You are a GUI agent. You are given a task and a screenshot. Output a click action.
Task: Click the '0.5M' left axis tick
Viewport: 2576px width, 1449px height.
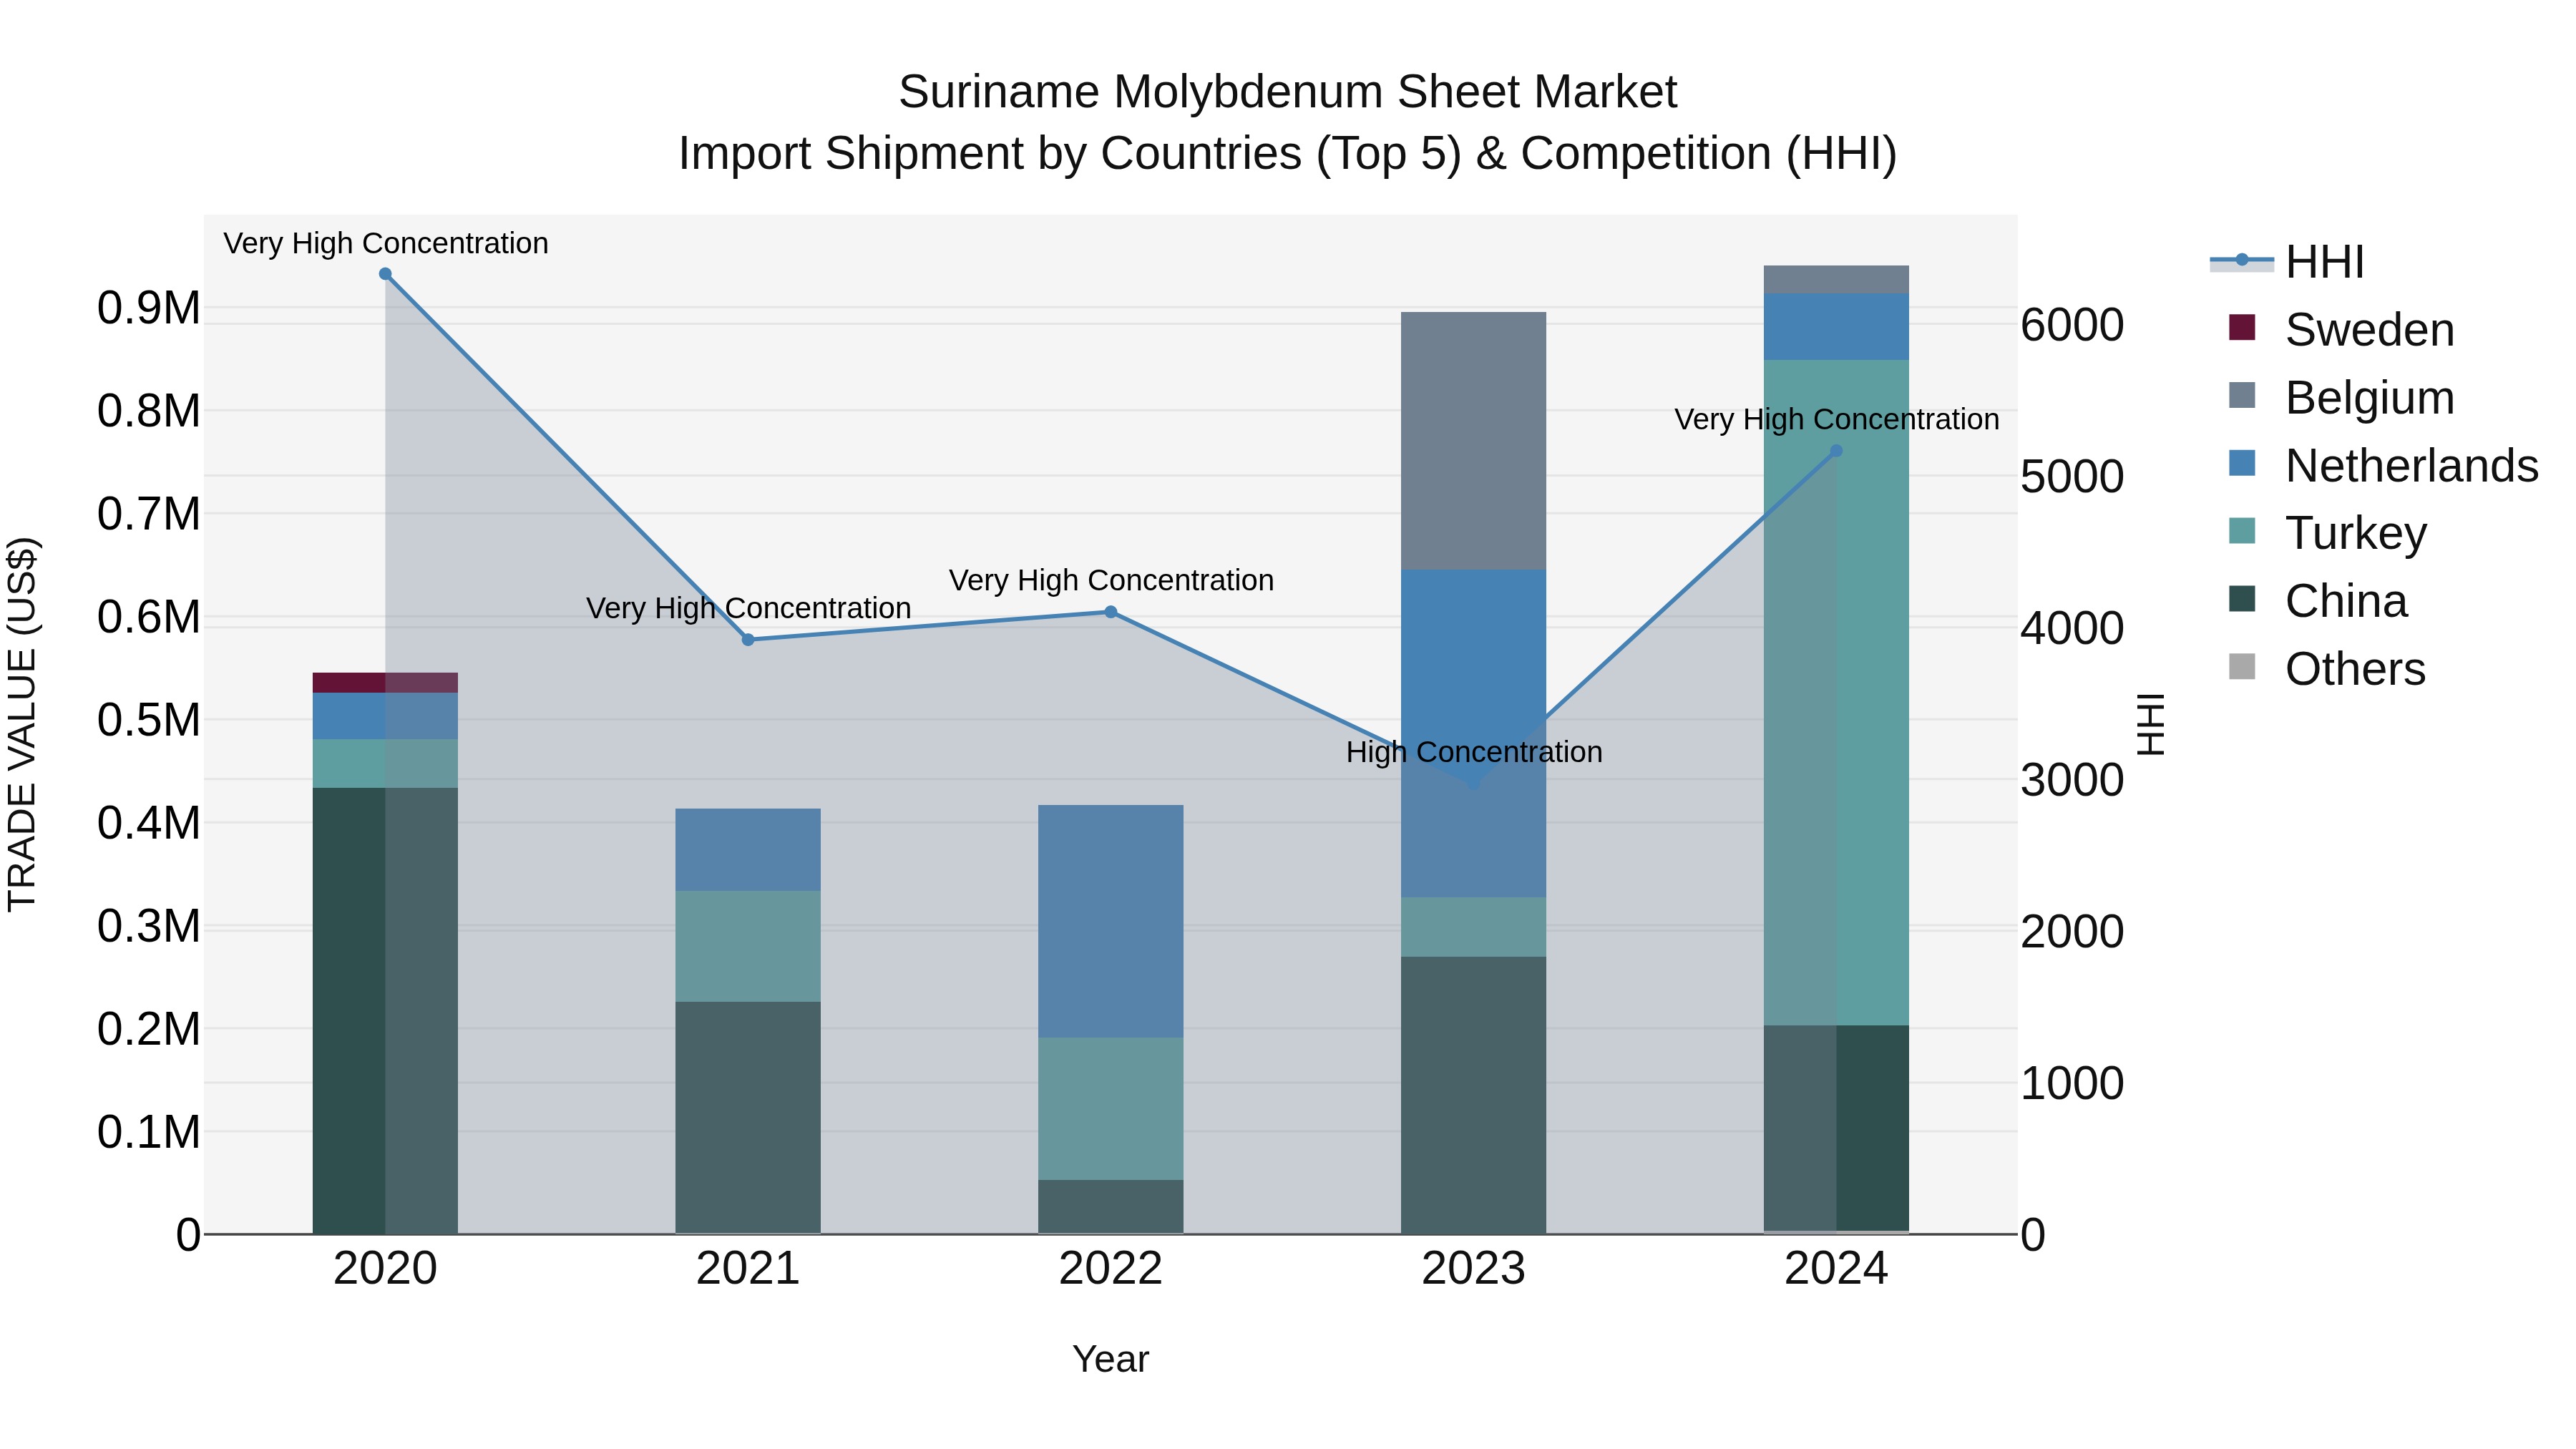pyautogui.click(x=149, y=720)
